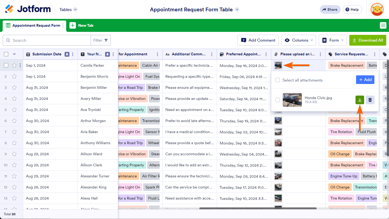Select the Benjamin Miller name cell
The width and height of the screenshot is (389, 219).
(98, 87)
